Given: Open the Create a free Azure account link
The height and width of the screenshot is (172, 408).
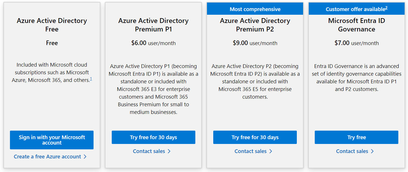Looking at the screenshot, I should tap(47, 157).
